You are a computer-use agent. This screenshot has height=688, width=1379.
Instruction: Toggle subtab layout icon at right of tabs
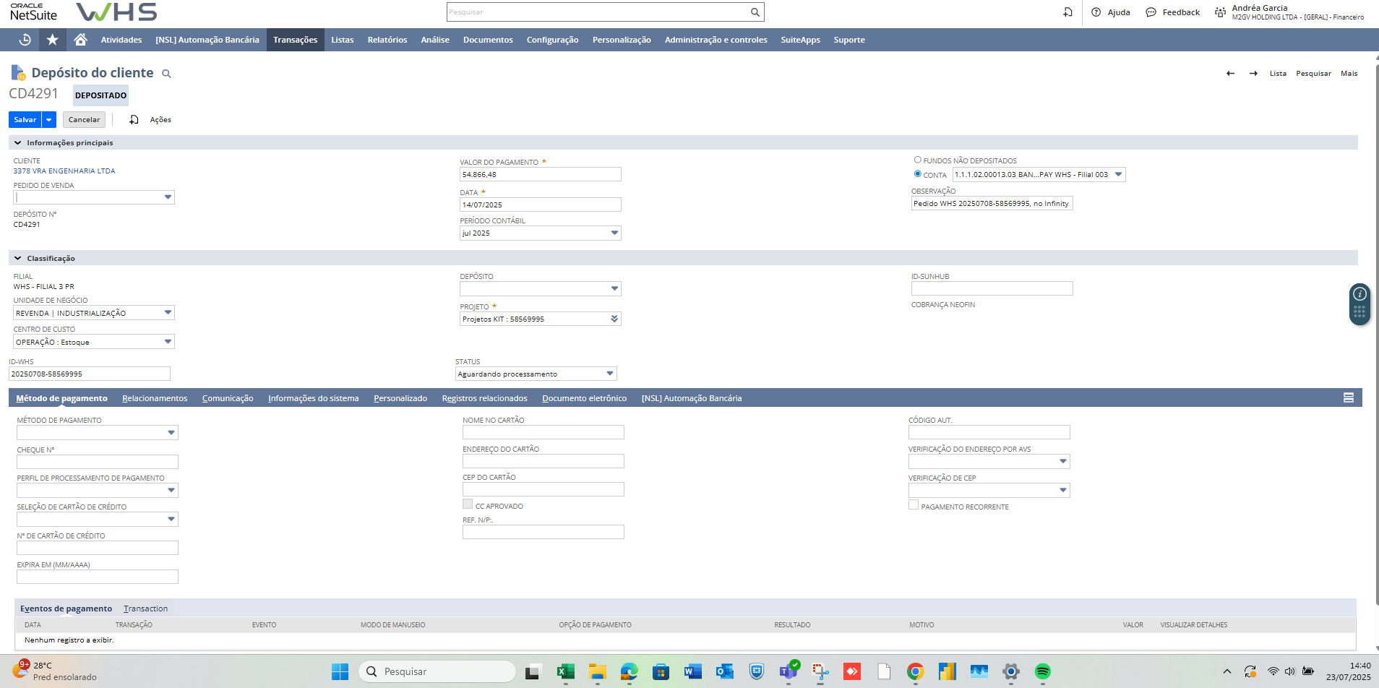click(1348, 398)
